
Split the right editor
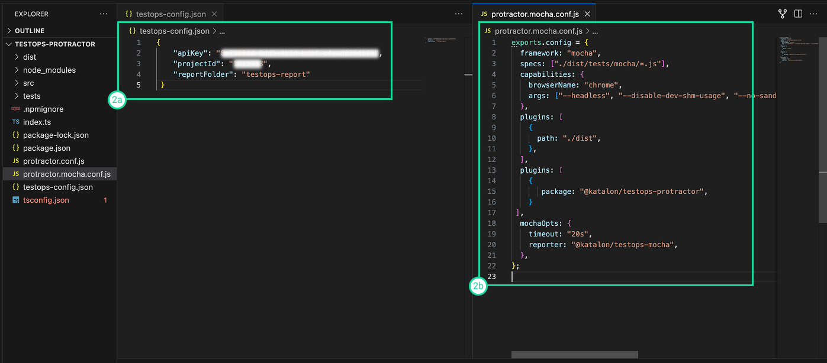[798, 14]
